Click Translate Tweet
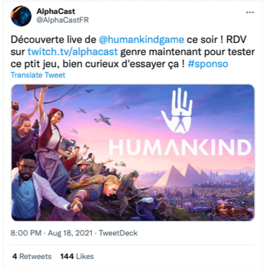This screenshot has width=263, height=268. 38,75
